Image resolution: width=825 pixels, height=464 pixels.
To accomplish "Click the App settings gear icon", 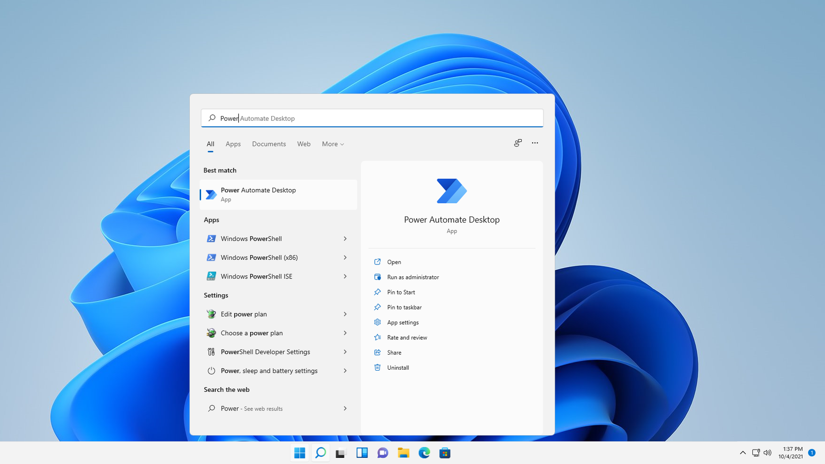I will [377, 322].
